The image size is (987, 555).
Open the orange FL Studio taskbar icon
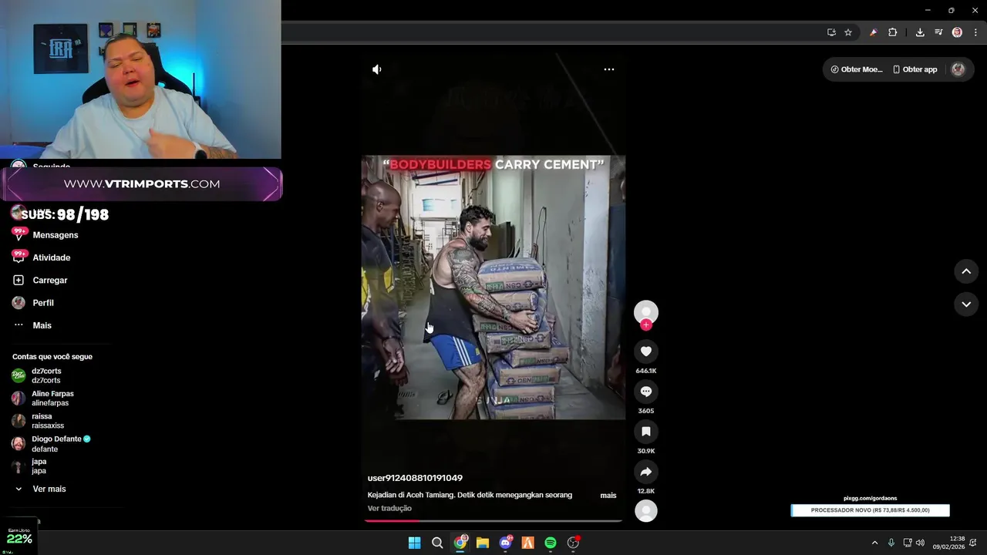point(528,543)
